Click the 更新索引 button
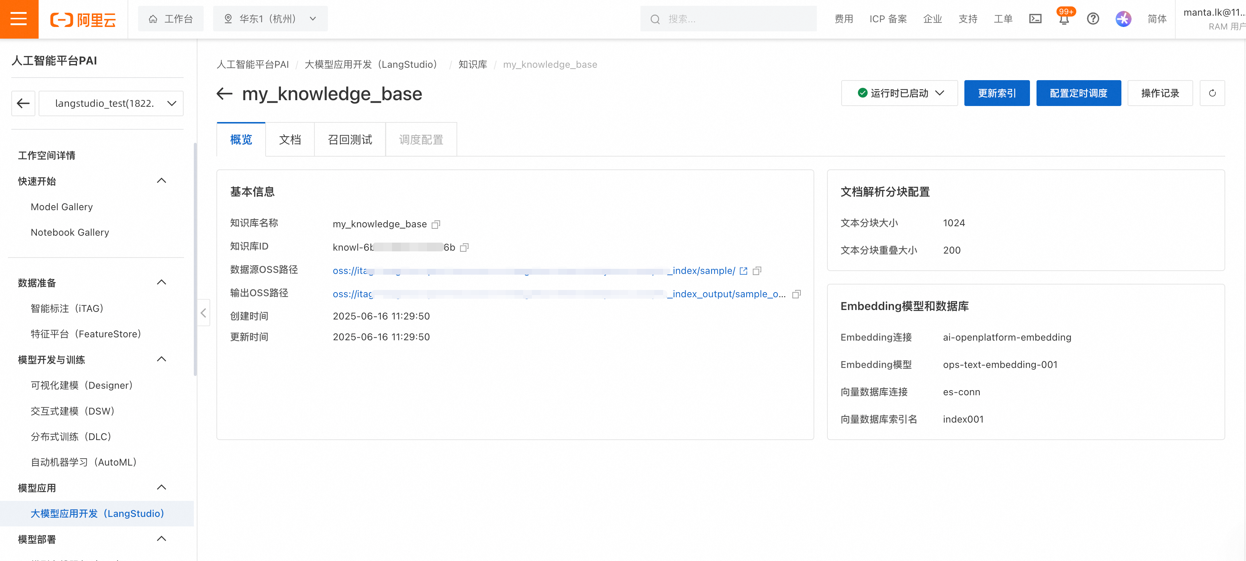Viewport: 1246px width, 561px height. coord(996,93)
